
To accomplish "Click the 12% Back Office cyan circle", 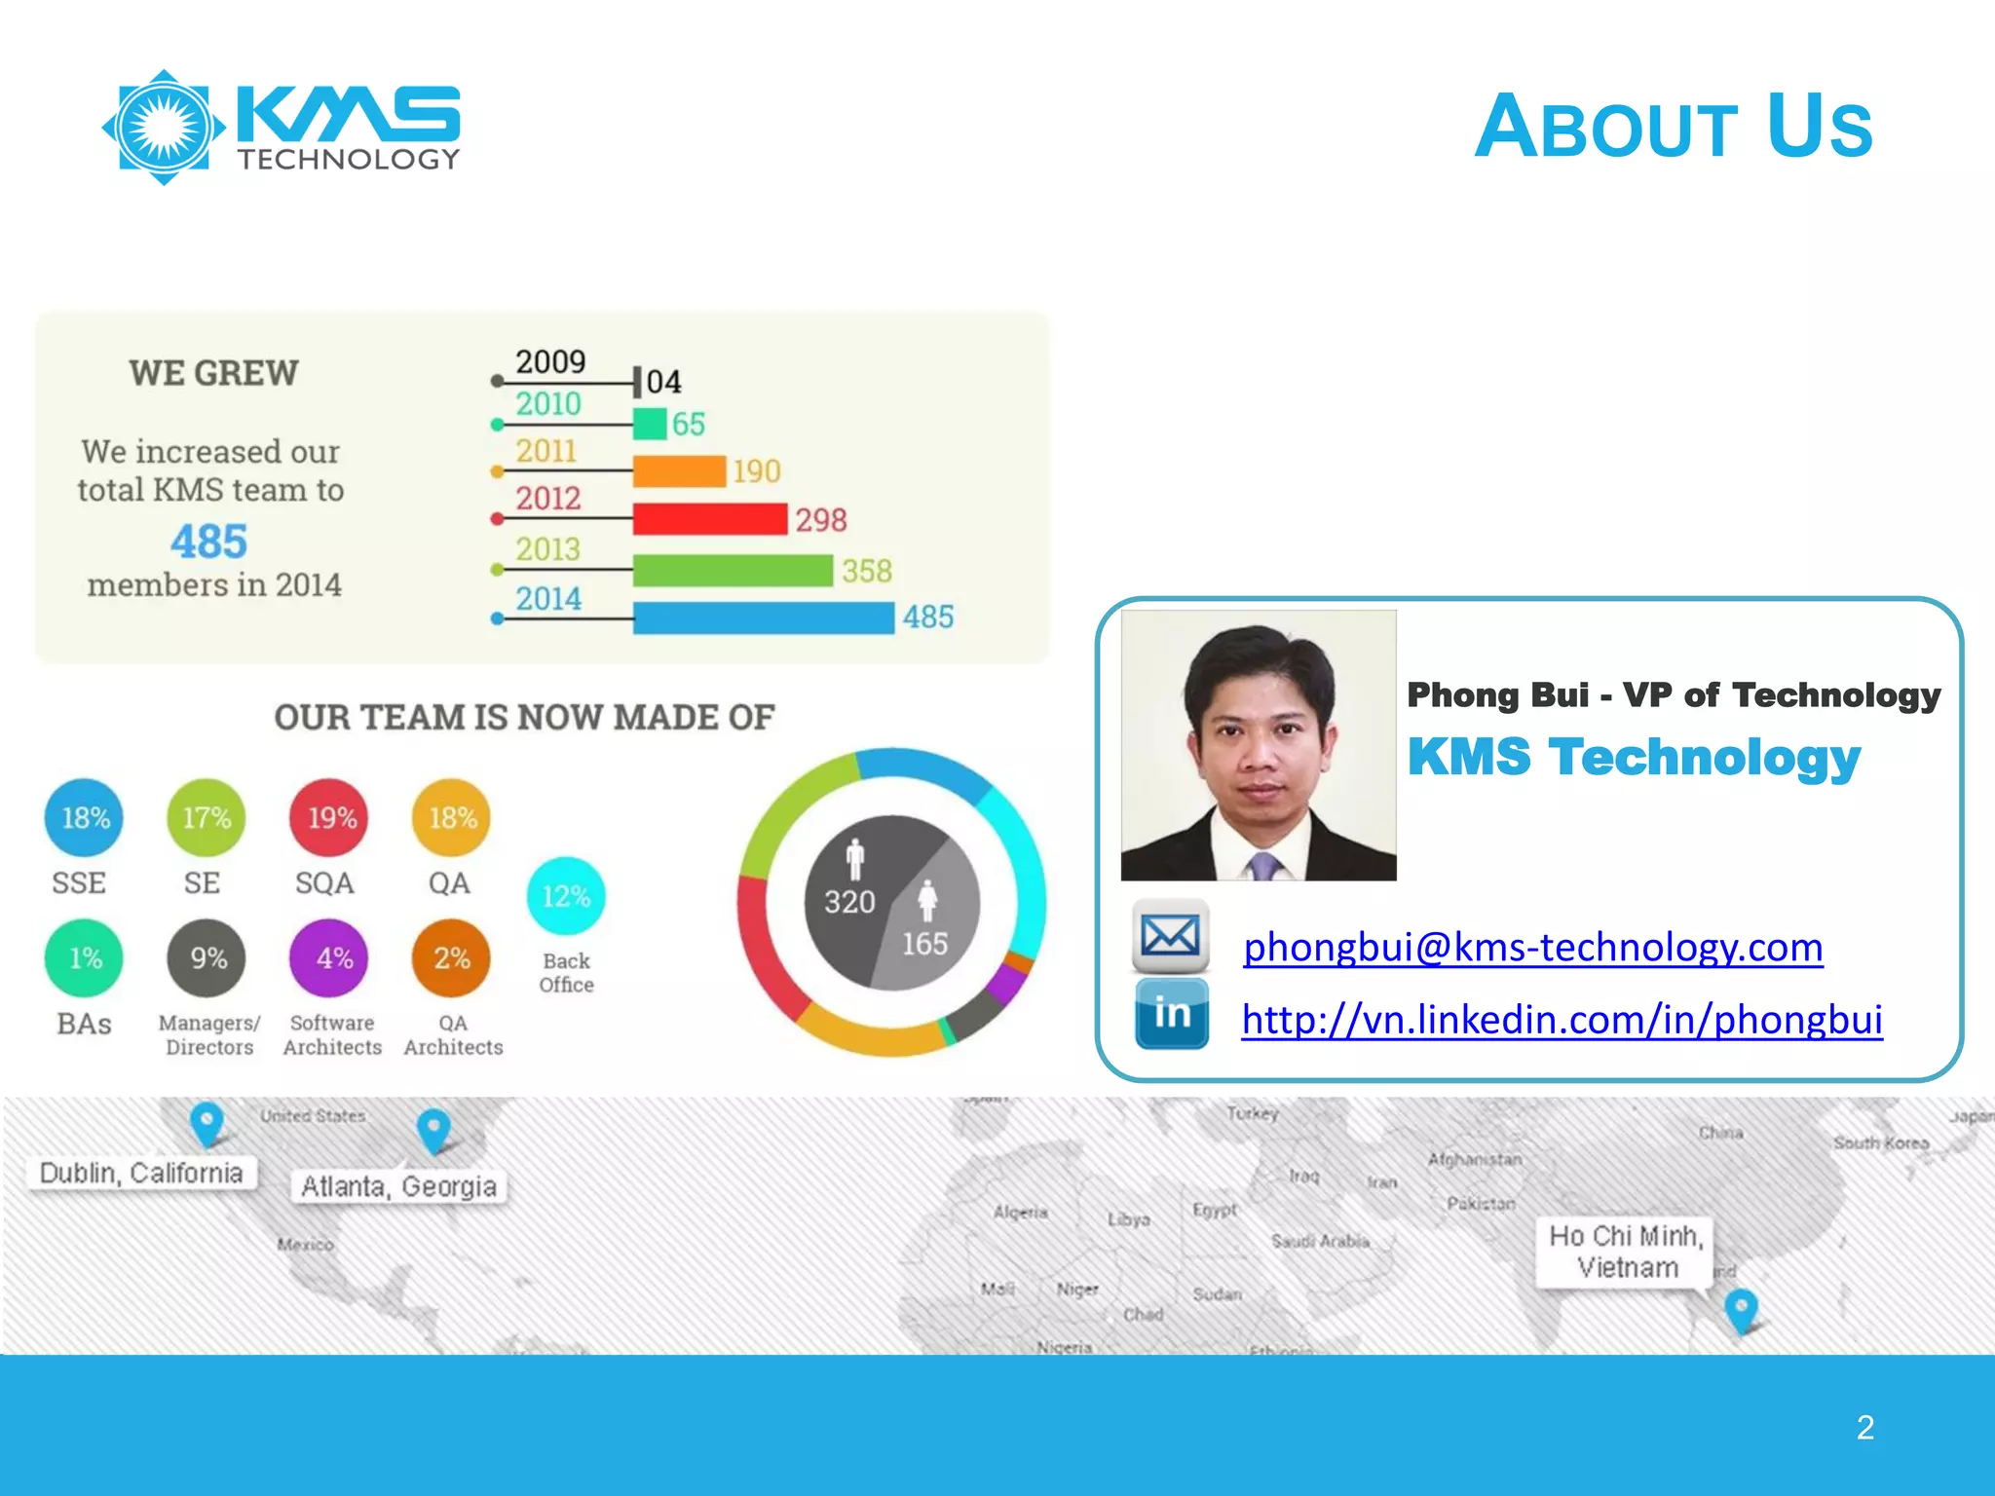I will point(566,896).
